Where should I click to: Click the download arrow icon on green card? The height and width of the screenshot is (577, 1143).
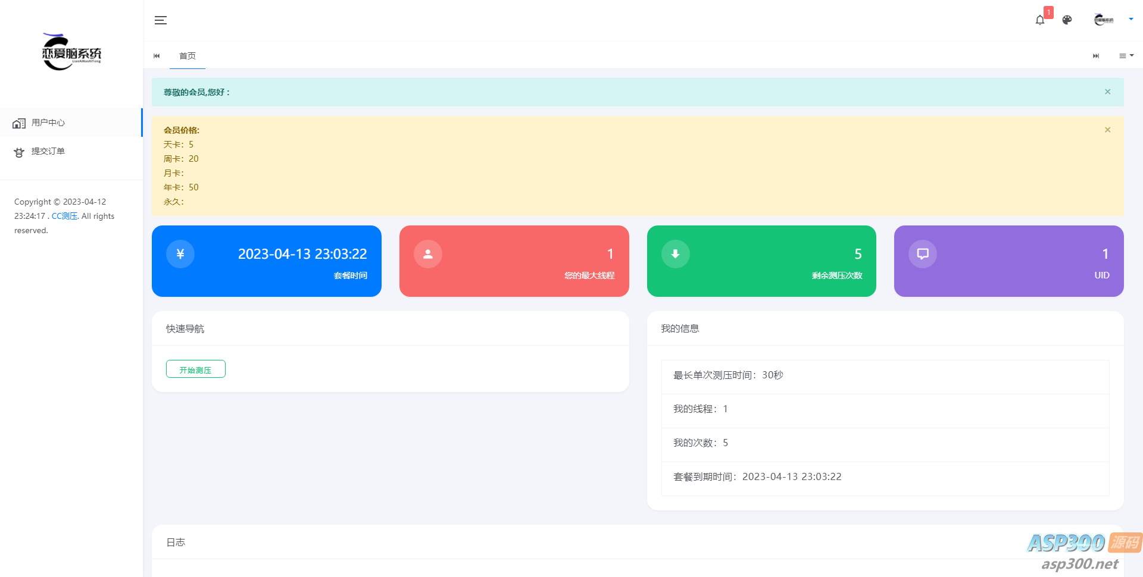(675, 254)
